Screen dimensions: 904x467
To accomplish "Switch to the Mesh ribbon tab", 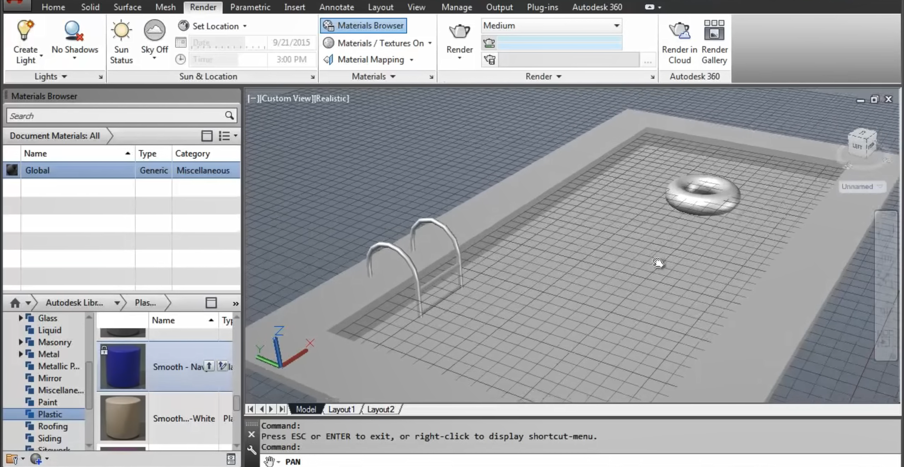I will pos(165,7).
